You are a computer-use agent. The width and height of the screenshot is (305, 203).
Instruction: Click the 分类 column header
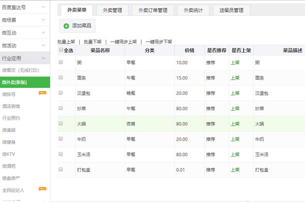point(149,51)
